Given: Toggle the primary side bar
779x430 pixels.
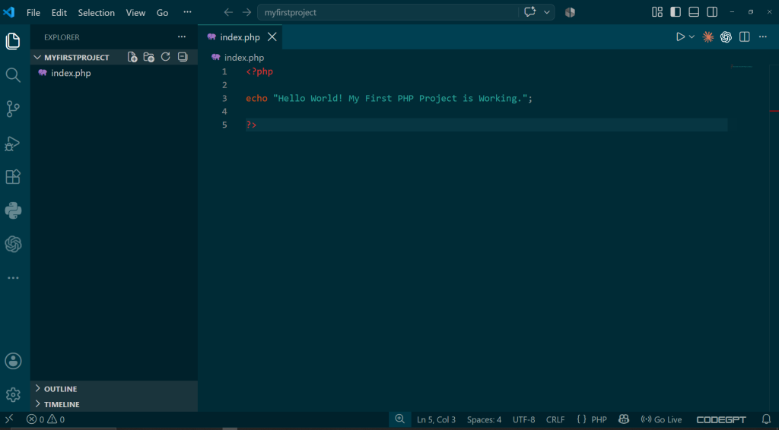Looking at the screenshot, I should (x=676, y=12).
